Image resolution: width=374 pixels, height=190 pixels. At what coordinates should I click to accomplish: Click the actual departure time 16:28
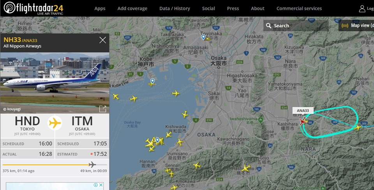coord(46,154)
